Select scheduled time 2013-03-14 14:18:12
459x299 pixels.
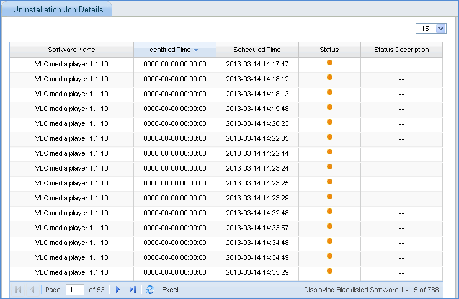(x=257, y=79)
